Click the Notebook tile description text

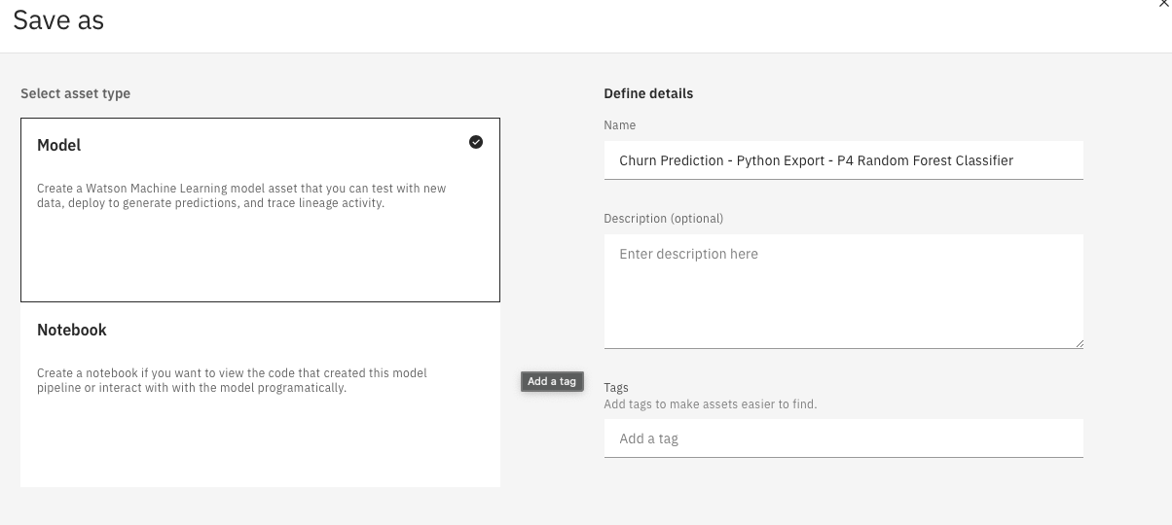(x=232, y=380)
